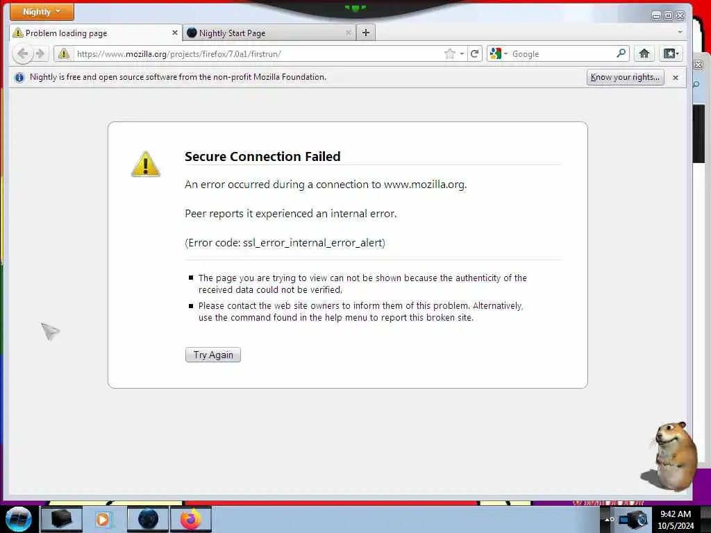Maximize the Nightly browser window
Viewport: 711px width, 533px height.
click(x=668, y=16)
